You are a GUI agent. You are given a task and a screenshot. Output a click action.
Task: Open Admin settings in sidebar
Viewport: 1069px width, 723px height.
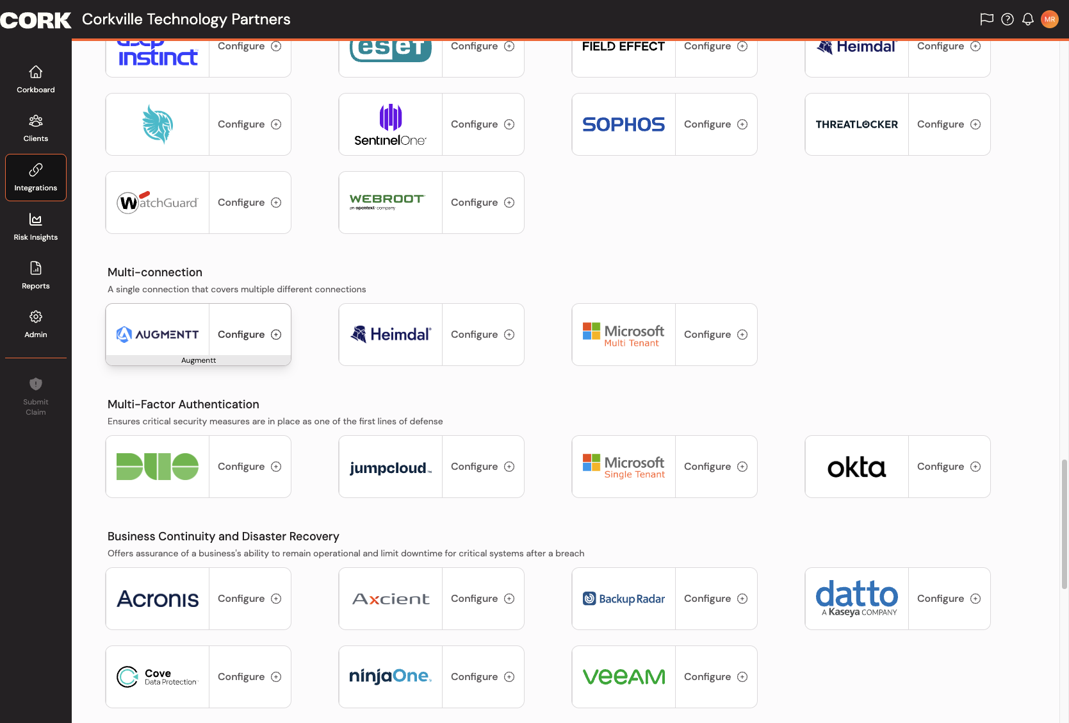(x=36, y=324)
